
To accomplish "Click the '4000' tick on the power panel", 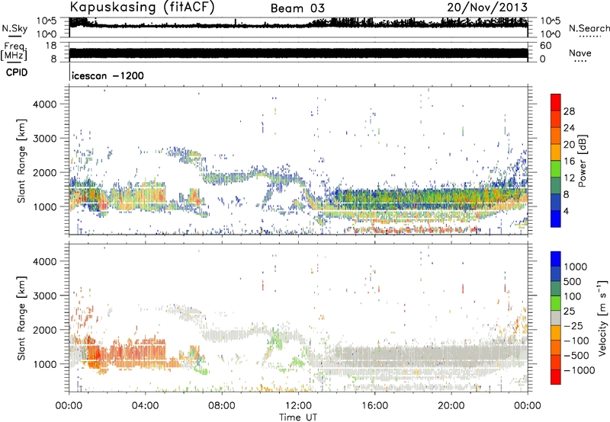I will coord(44,104).
